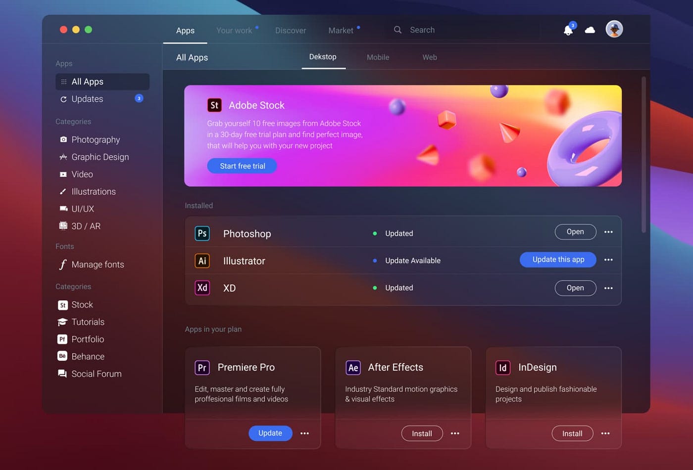Click the InDesign Id icon
The width and height of the screenshot is (693, 470).
point(502,367)
